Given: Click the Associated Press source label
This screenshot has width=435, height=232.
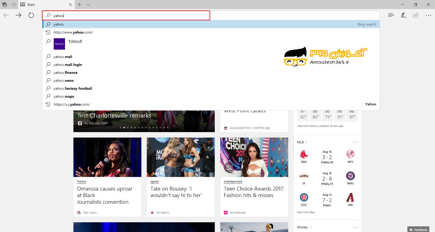Looking at the screenshot, I should click(x=241, y=128).
